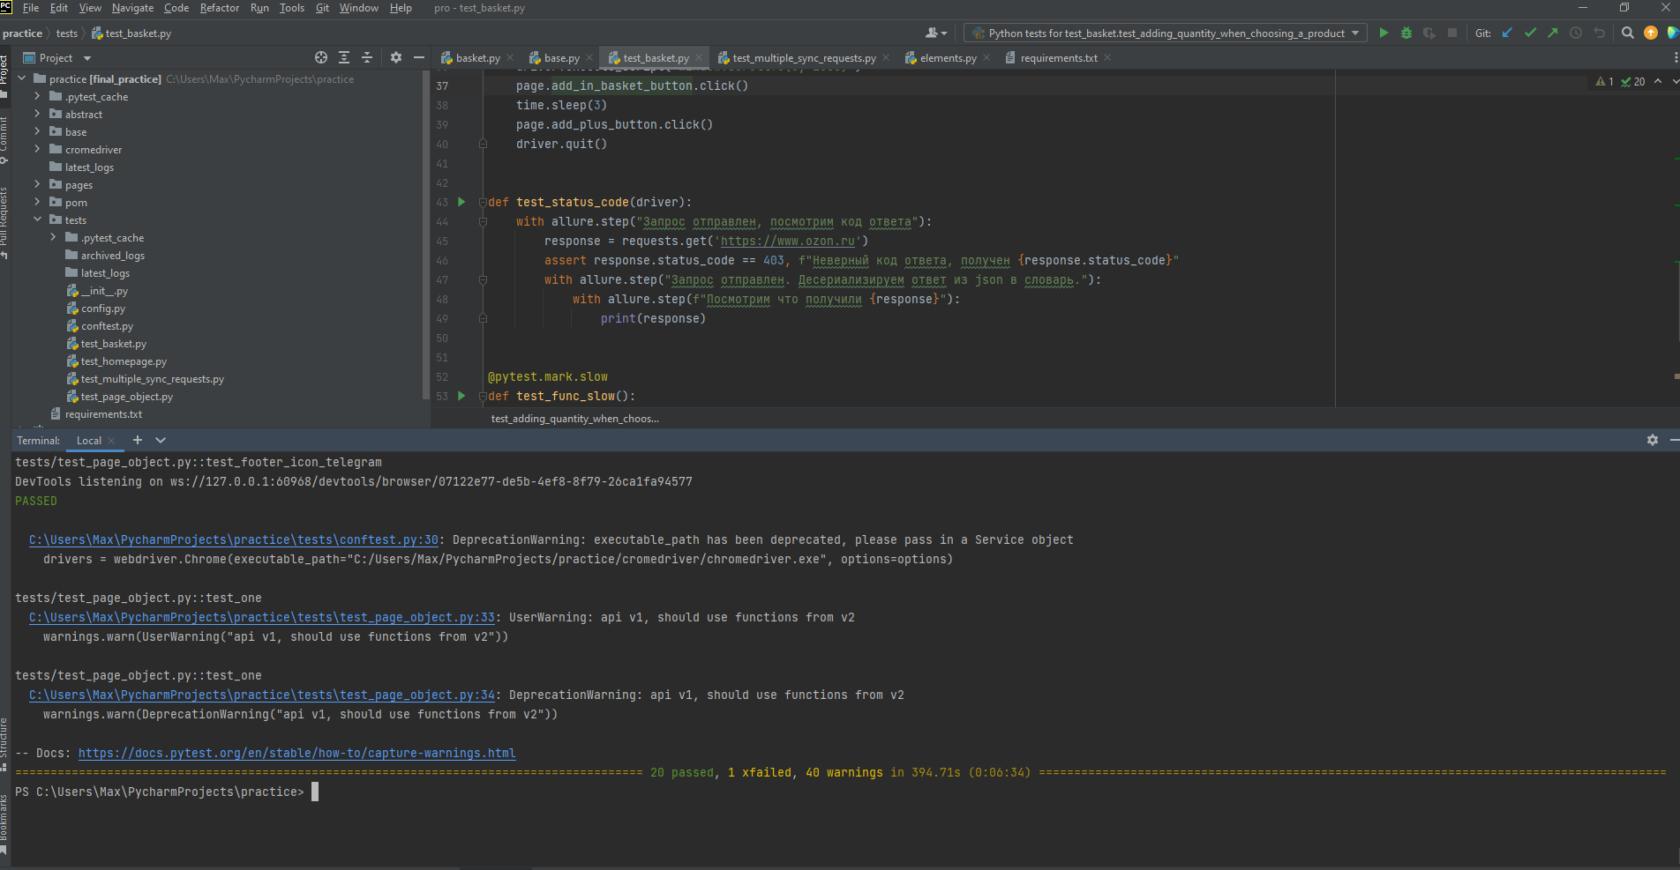Run the selected Python tests configuration
The image size is (1680, 870).
pyautogui.click(x=1384, y=33)
